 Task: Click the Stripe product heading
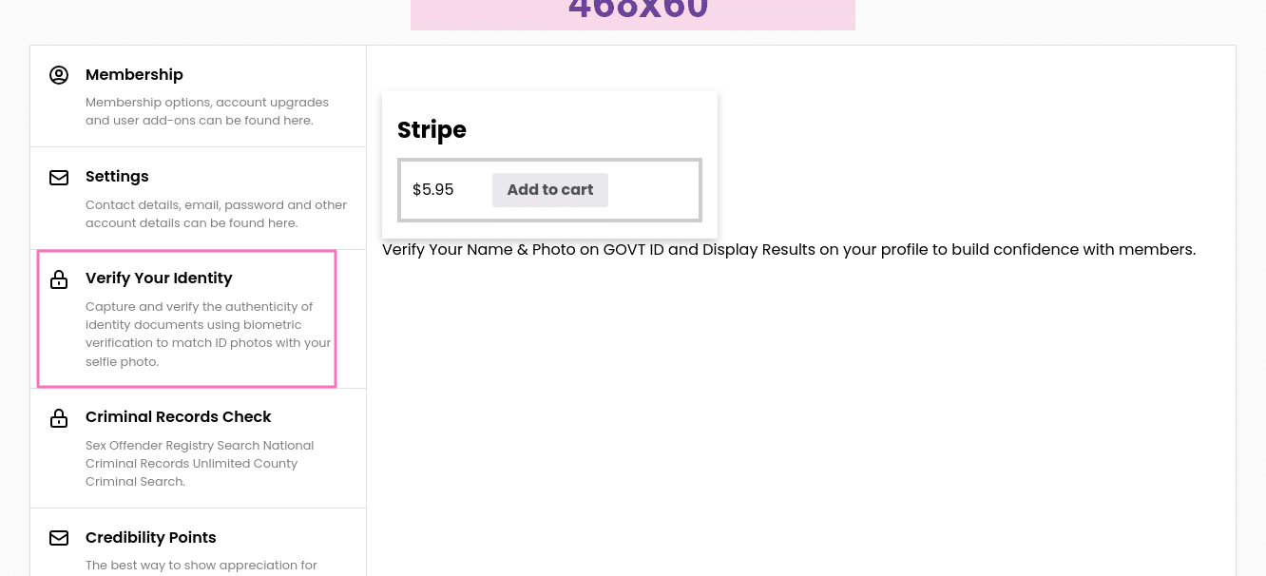click(x=432, y=130)
